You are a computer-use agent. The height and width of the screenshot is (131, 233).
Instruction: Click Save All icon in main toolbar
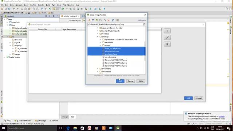[x=6, y=9]
